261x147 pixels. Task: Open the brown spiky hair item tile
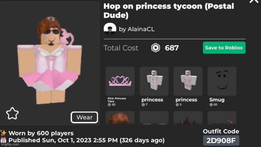point(188,118)
